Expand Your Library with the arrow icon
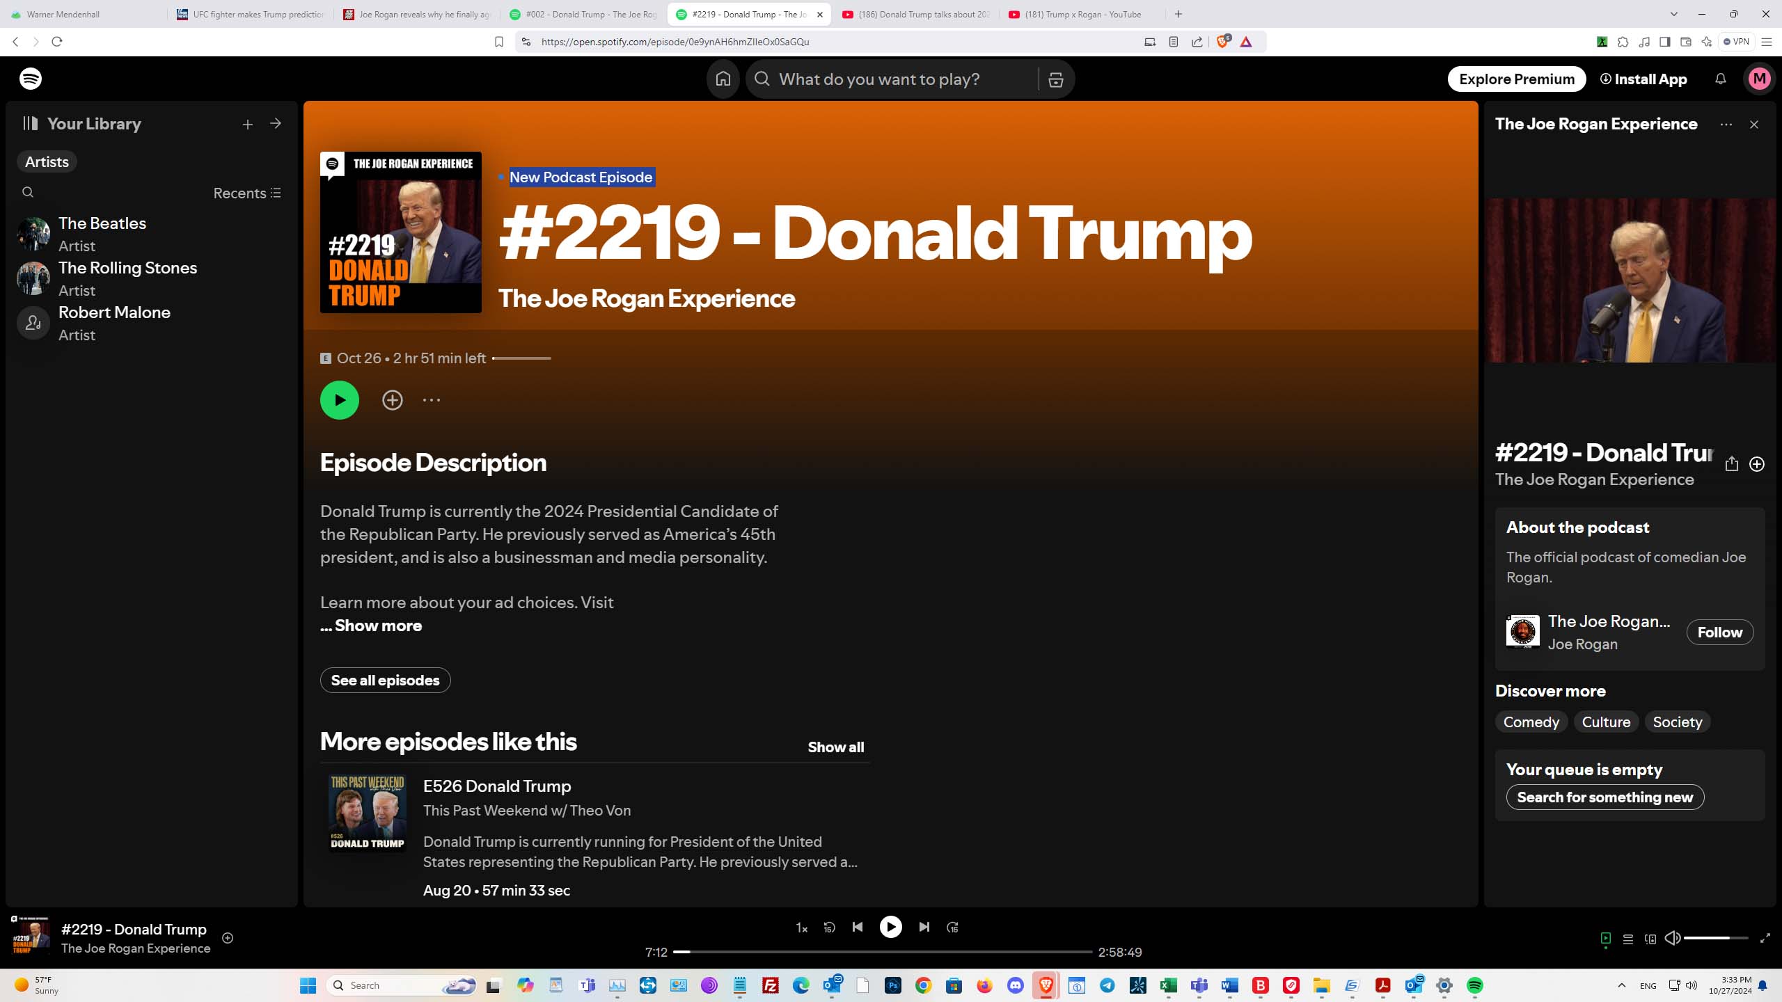This screenshot has width=1782, height=1002. (276, 123)
